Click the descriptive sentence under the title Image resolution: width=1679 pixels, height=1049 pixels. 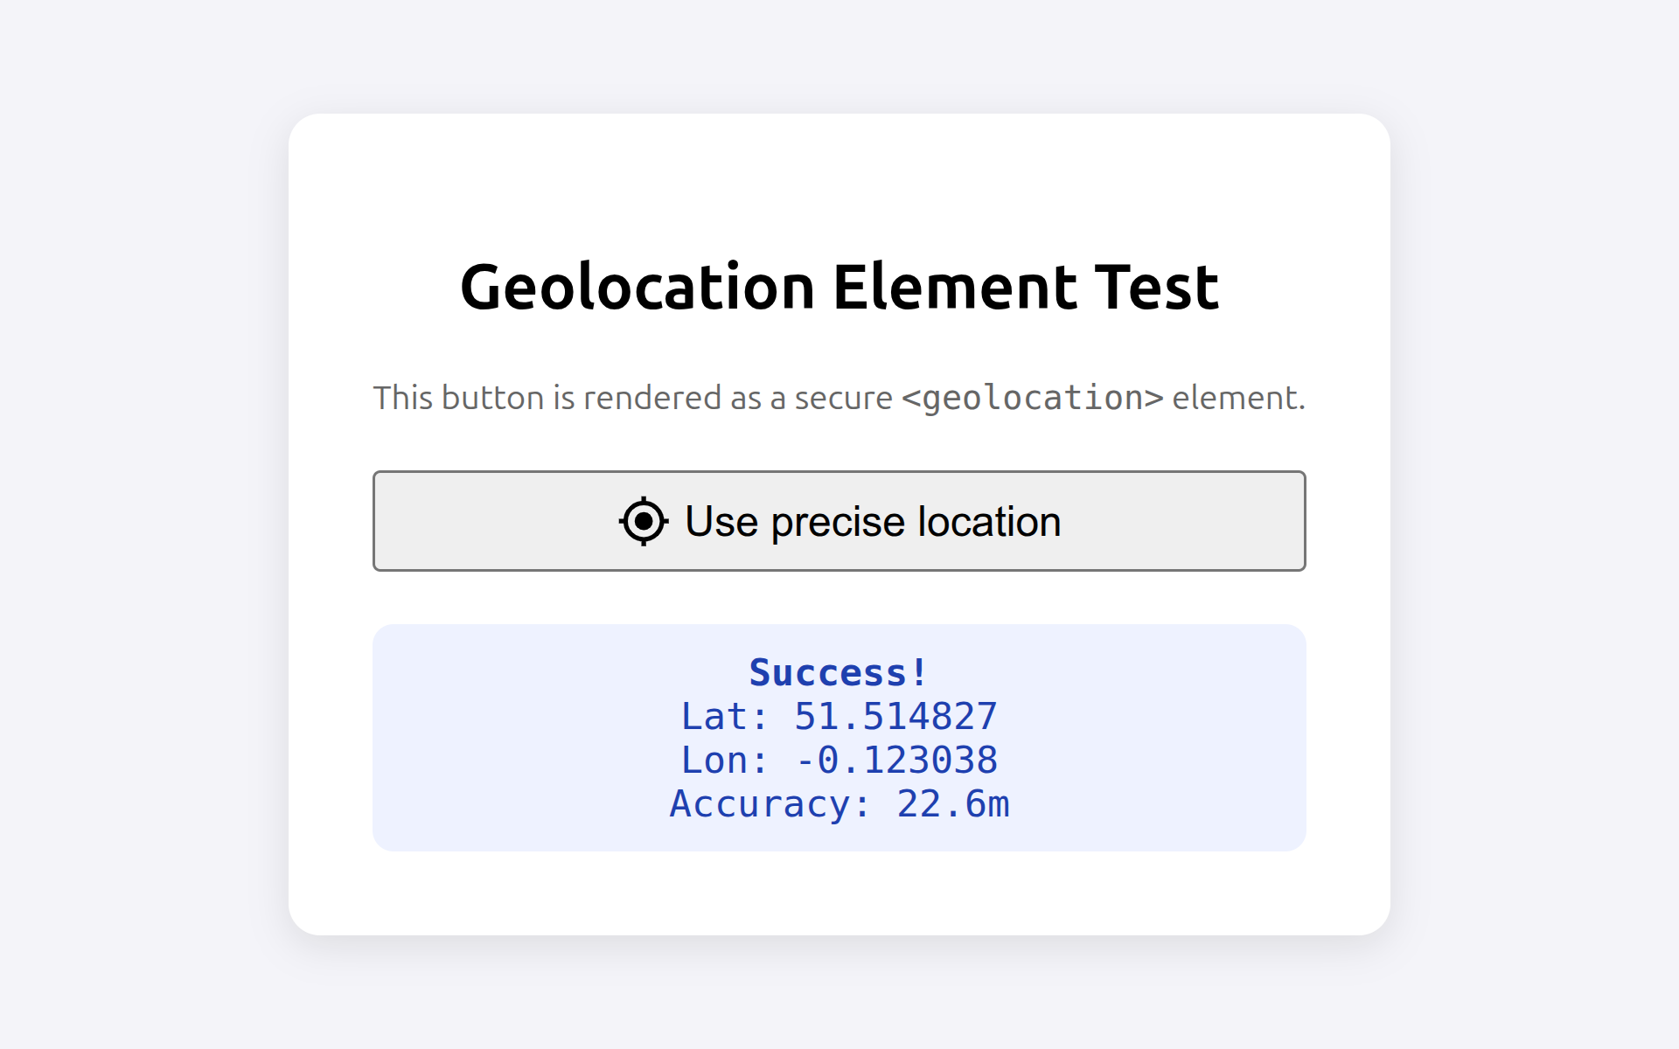tap(839, 398)
